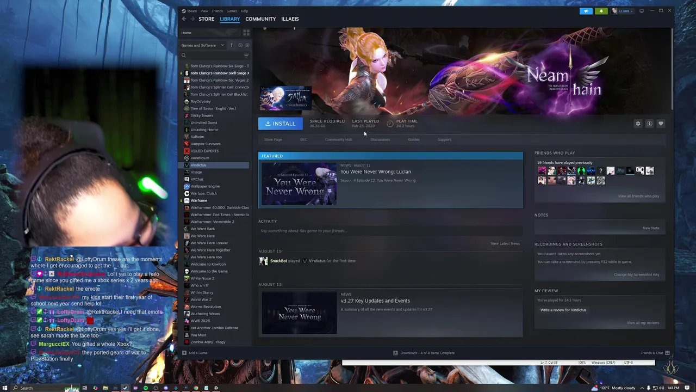The width and height of the screenshot is (696, 392).
Task: Show Vindictus game info icon
Action: [649, 124]
